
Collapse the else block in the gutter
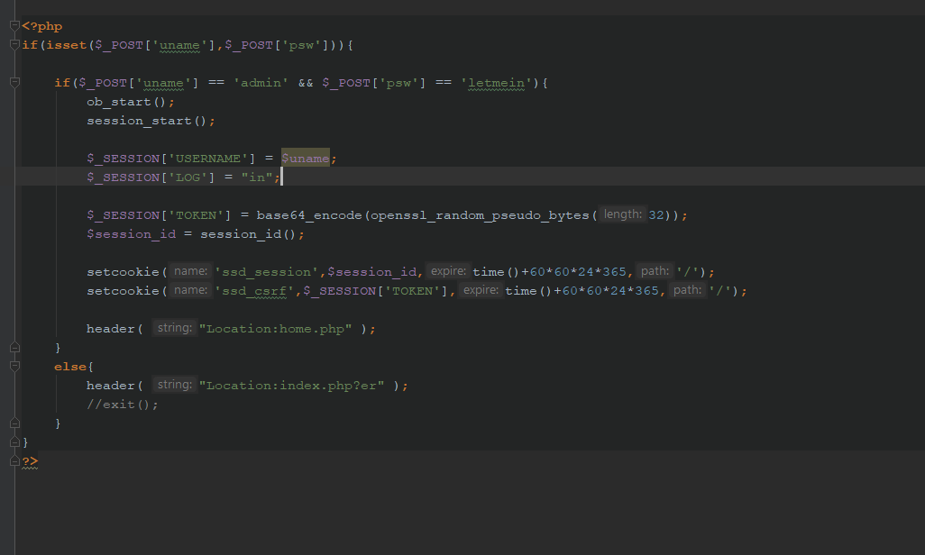coord(14,366)
